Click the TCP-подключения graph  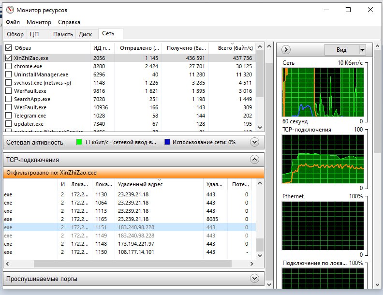[x=323, y=159]
